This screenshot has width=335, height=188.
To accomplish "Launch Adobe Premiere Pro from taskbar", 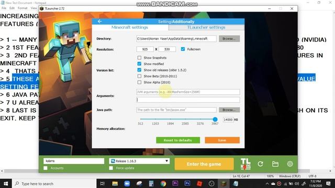I will [x=175, y=183].
